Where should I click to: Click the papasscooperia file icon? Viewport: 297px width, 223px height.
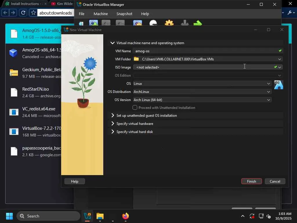[x=14, y=151]
